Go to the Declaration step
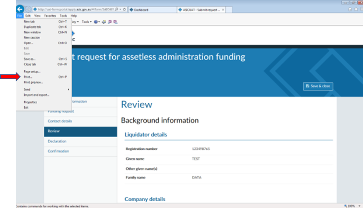363x208 pixels. click(80, 141)
